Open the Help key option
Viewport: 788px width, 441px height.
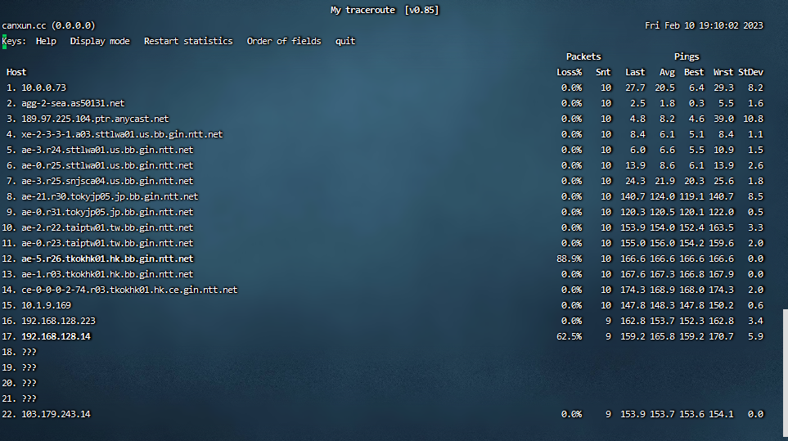pos(46,41)
